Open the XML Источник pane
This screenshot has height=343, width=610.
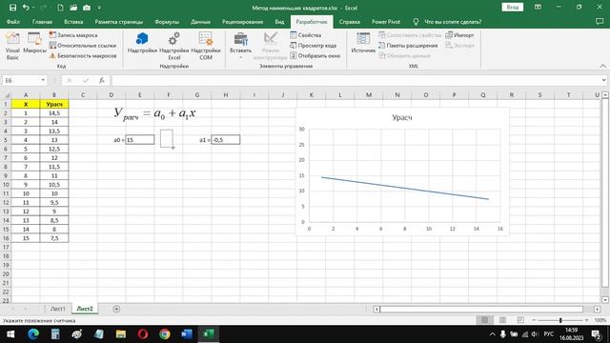[x=363, y=43]
